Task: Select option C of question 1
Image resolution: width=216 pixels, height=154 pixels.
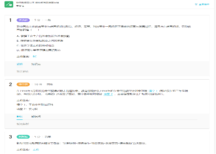Action: click(x=35, y=45)
